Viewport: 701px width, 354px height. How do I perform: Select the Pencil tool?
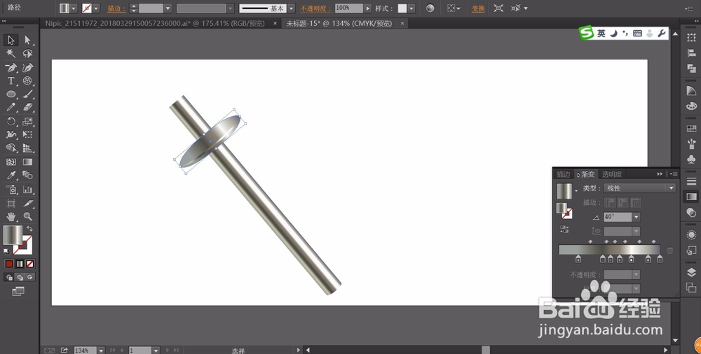click(11, 108)
